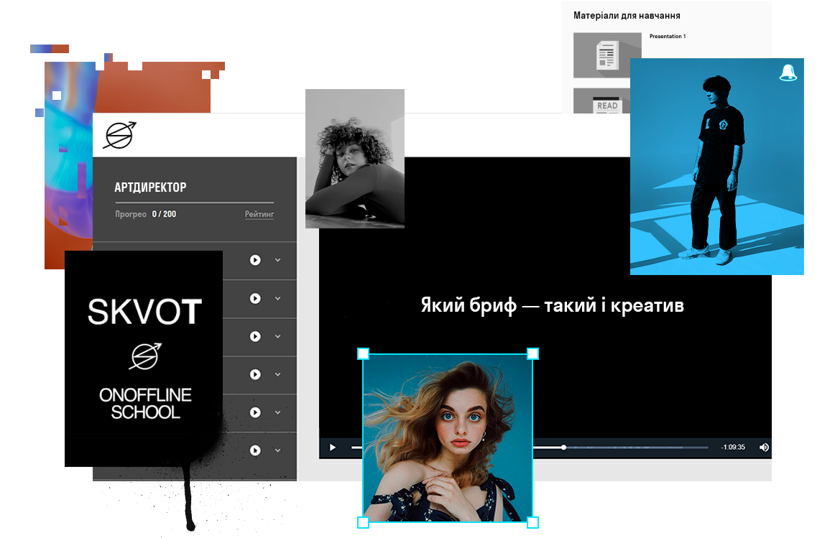Screen dimensions: 835x538
Task: Expand the fifth lesson row chevron
Action: tap(277, 412)
